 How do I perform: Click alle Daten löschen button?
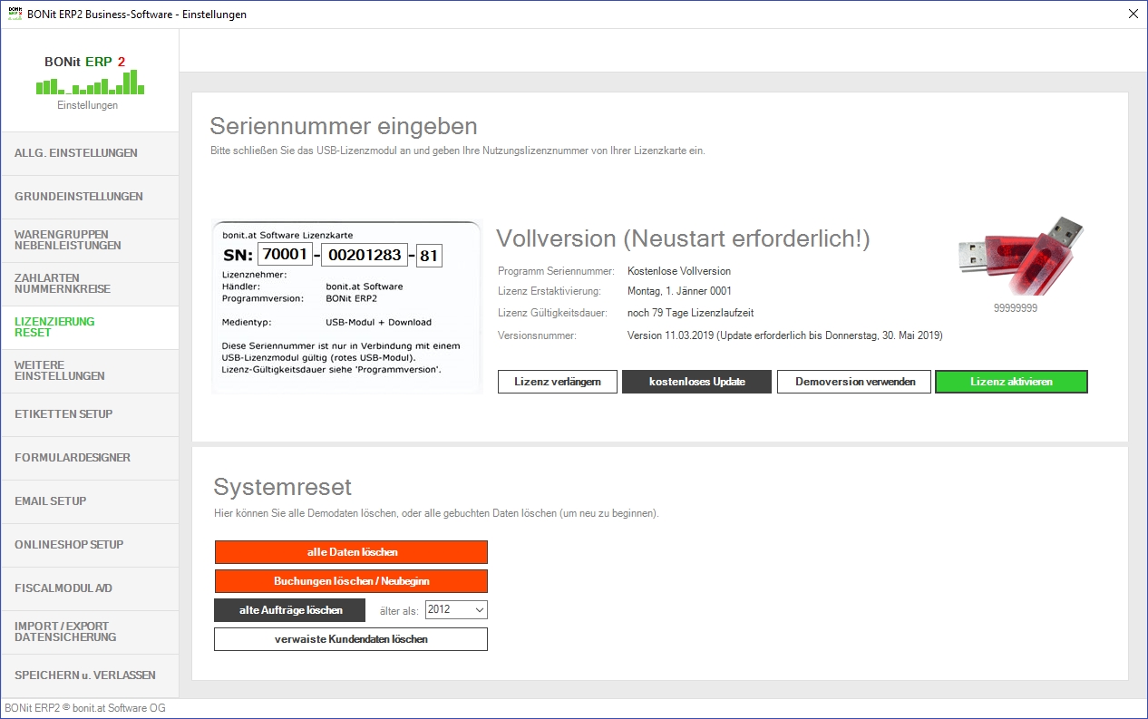[x=351, y=552]
